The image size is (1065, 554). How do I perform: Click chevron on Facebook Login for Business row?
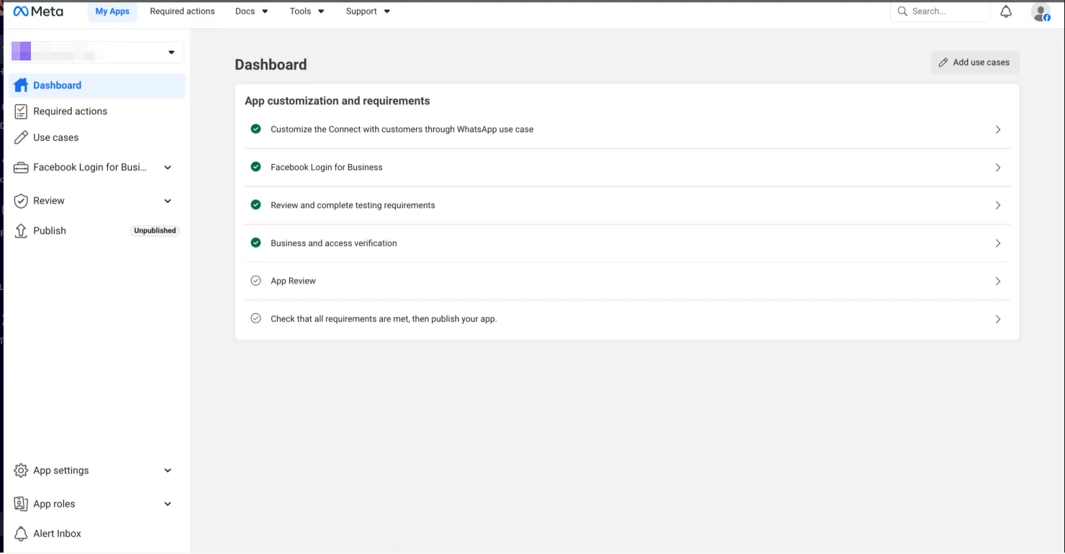pyautogui.click(x=998, y=168)
